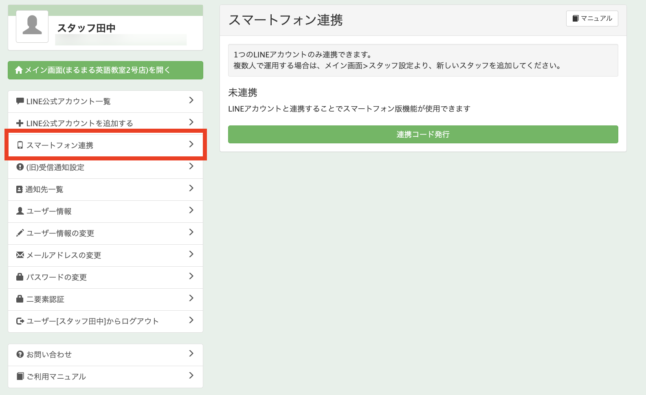Click chevron on お問い合わせ row

191,353
